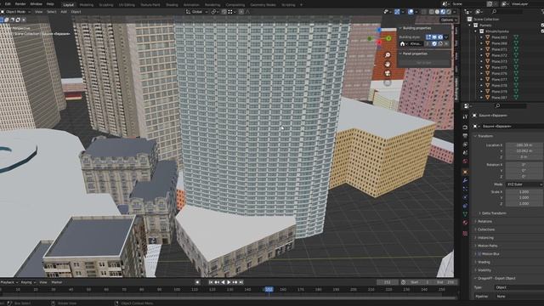The image size is (544, 306).
Task: Select wireframe viewport shading
Action: pyautogui.click(x=431, y=12)
